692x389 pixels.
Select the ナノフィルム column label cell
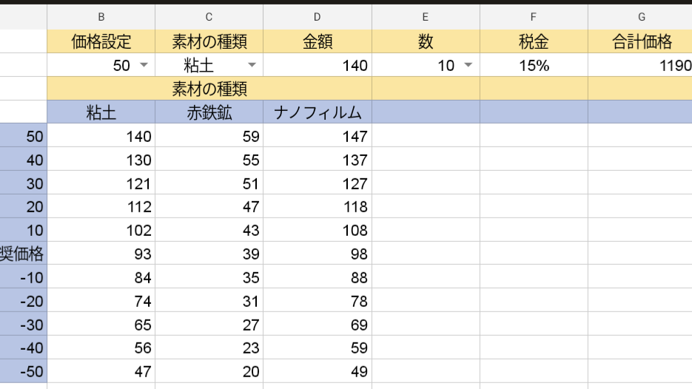318,113
